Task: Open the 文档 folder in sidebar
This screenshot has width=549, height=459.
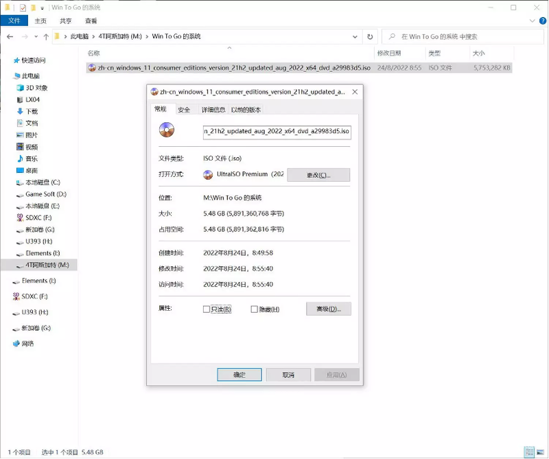Action: (27, 123)
